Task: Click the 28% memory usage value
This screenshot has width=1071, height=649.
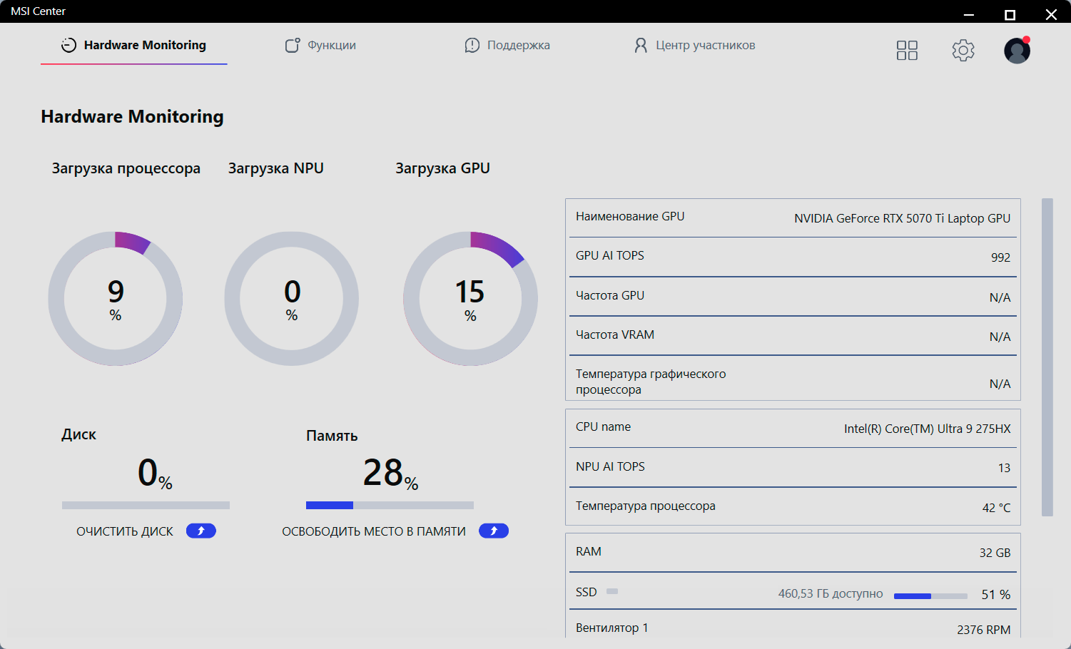Action: tap(390, 473)
